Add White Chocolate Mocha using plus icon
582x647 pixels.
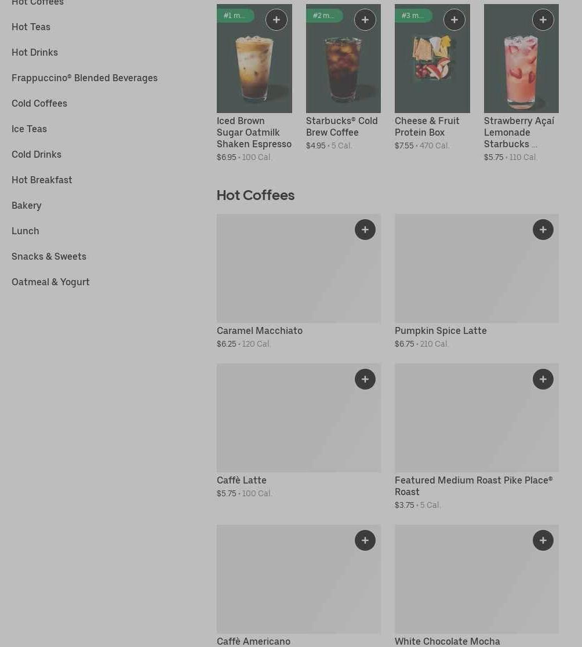tap(543, 540)
